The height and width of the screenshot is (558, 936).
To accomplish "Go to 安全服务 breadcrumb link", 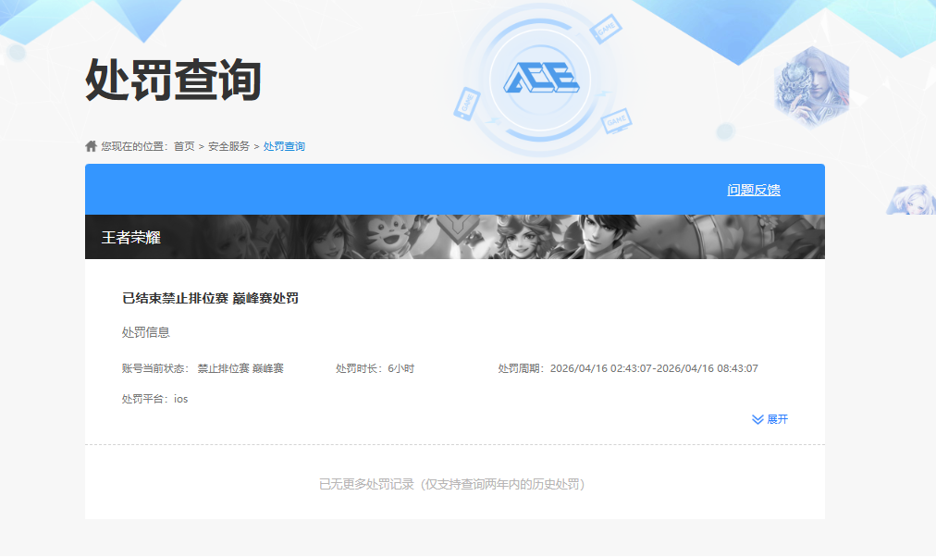I will point(228,146).
